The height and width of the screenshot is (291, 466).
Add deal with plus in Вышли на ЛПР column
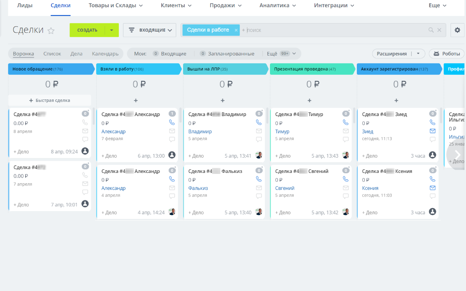tap(223, 100)
